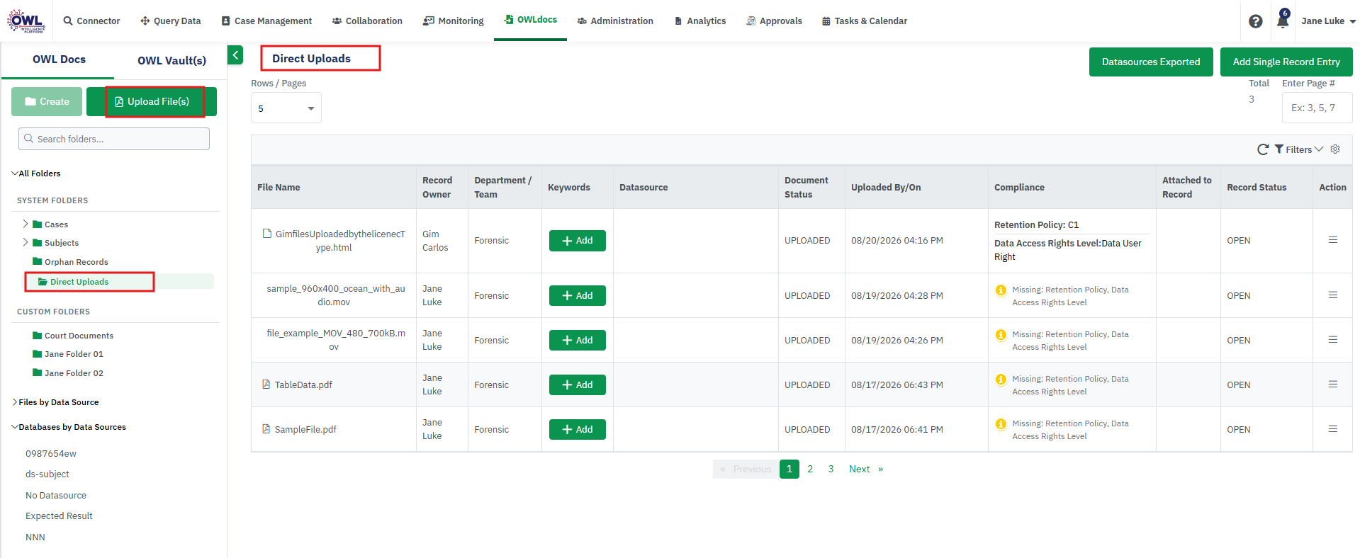
Task: Click warning icon for sample_960x400_ocean_with_audio.mov compliance
Action: (x=1001, y=290)
